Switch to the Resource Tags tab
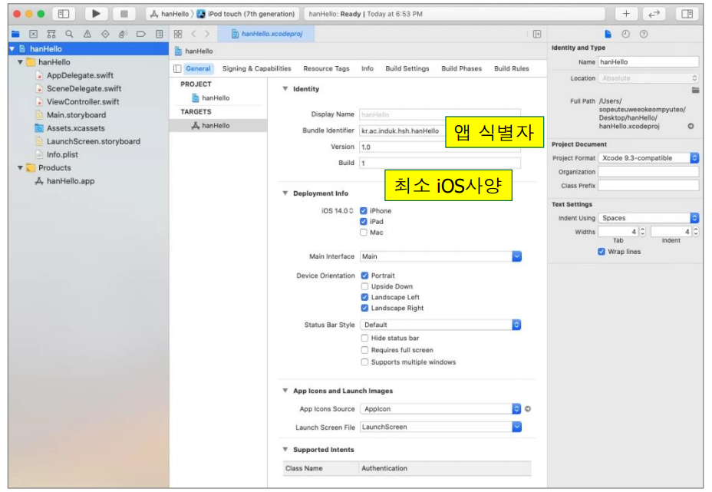Viewport: 712px width, 492px height. click(x=326, y=68)
